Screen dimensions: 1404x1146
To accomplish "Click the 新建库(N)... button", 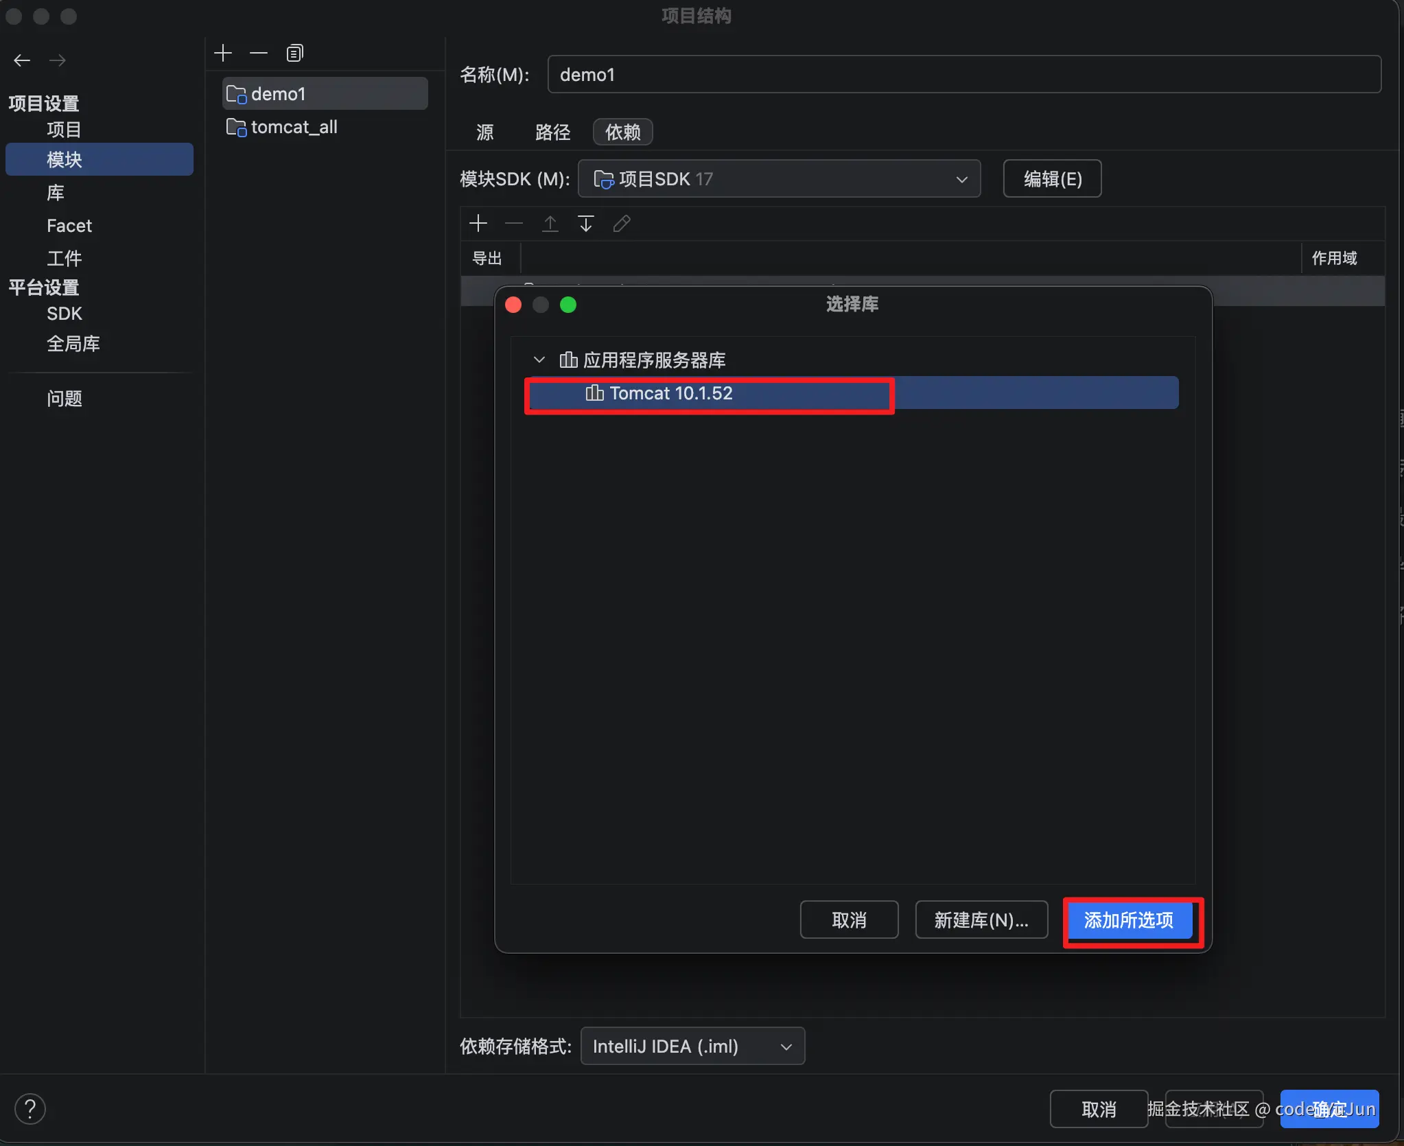I will [981, 920].
